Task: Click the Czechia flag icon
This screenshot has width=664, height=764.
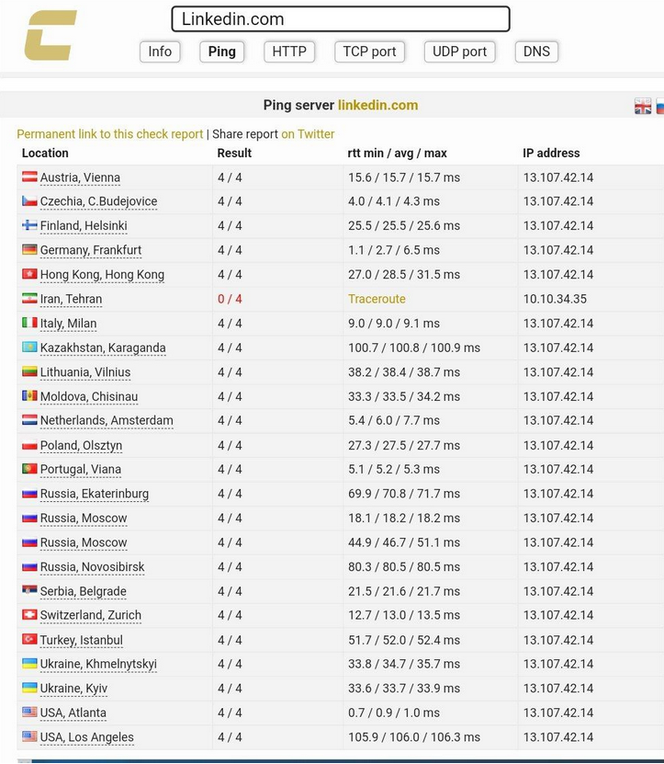Action: tap(29, 200)
